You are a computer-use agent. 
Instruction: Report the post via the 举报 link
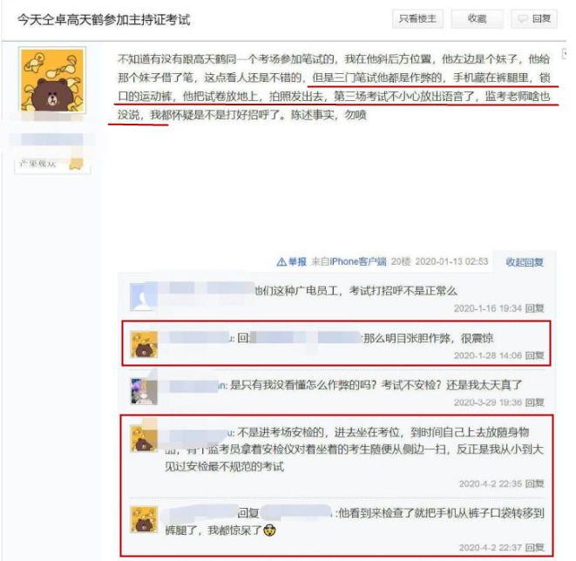pos(297,262)
